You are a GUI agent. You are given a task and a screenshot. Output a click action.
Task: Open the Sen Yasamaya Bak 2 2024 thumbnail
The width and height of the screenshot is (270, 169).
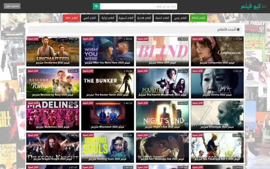click(x=217, y=148)
